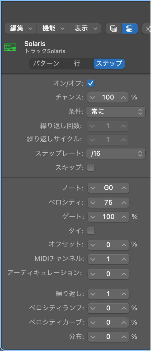This screenshot has height=351, width=151.
Task: Open the 条件 popup showing 常に
Action: click(x=115, y=112)
